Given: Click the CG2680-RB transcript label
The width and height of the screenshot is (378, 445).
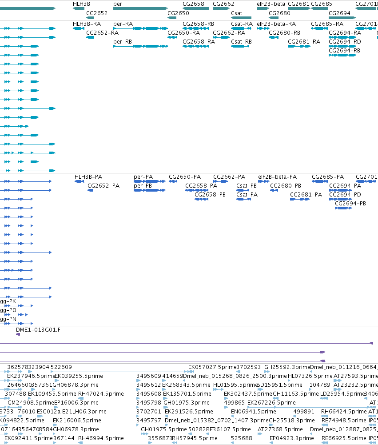Looking at the screenshot, I should click(284, 32).
